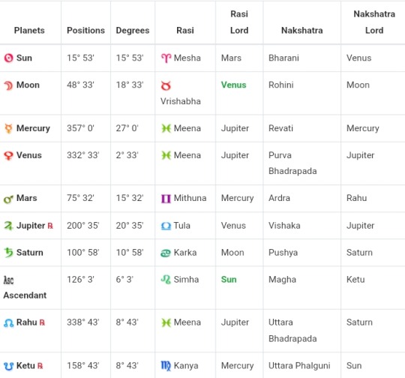
Task: Click the Mercury planet glyph icon
Action: 8,128
